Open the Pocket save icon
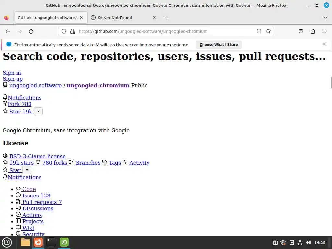The width and height of the screenshot is (332, 249). 301,31
